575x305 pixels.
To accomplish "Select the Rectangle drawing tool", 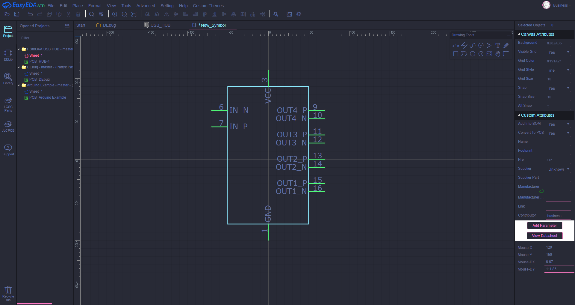I will click(x=456, y=54).
